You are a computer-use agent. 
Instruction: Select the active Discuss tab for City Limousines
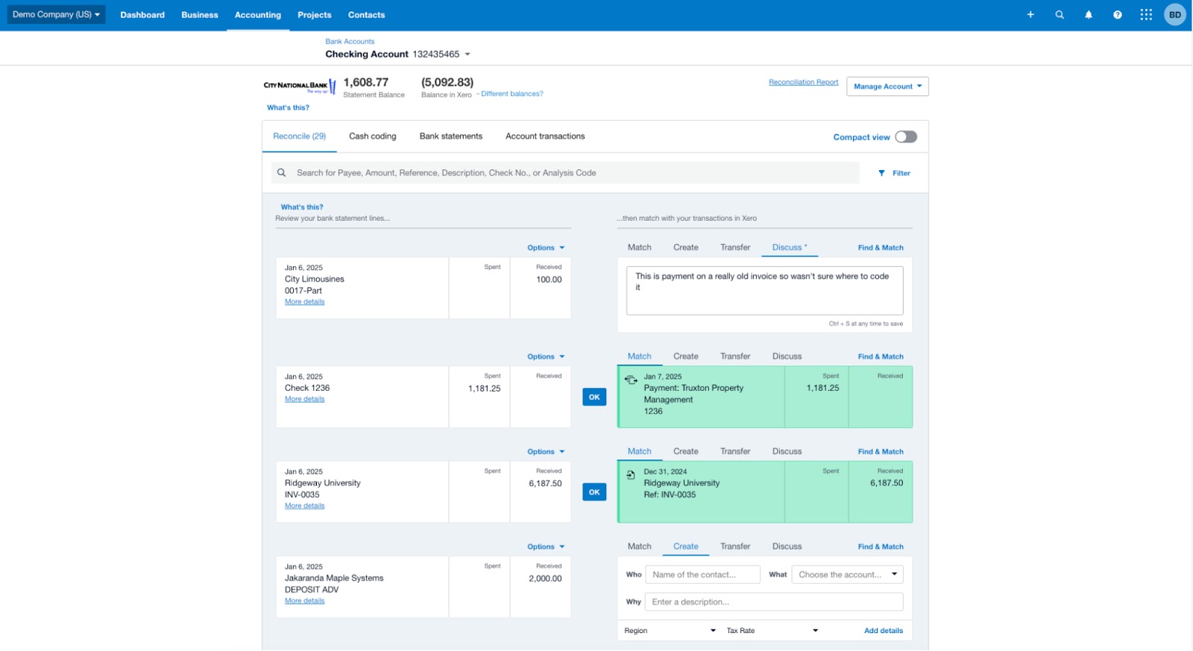pos(790,248)
